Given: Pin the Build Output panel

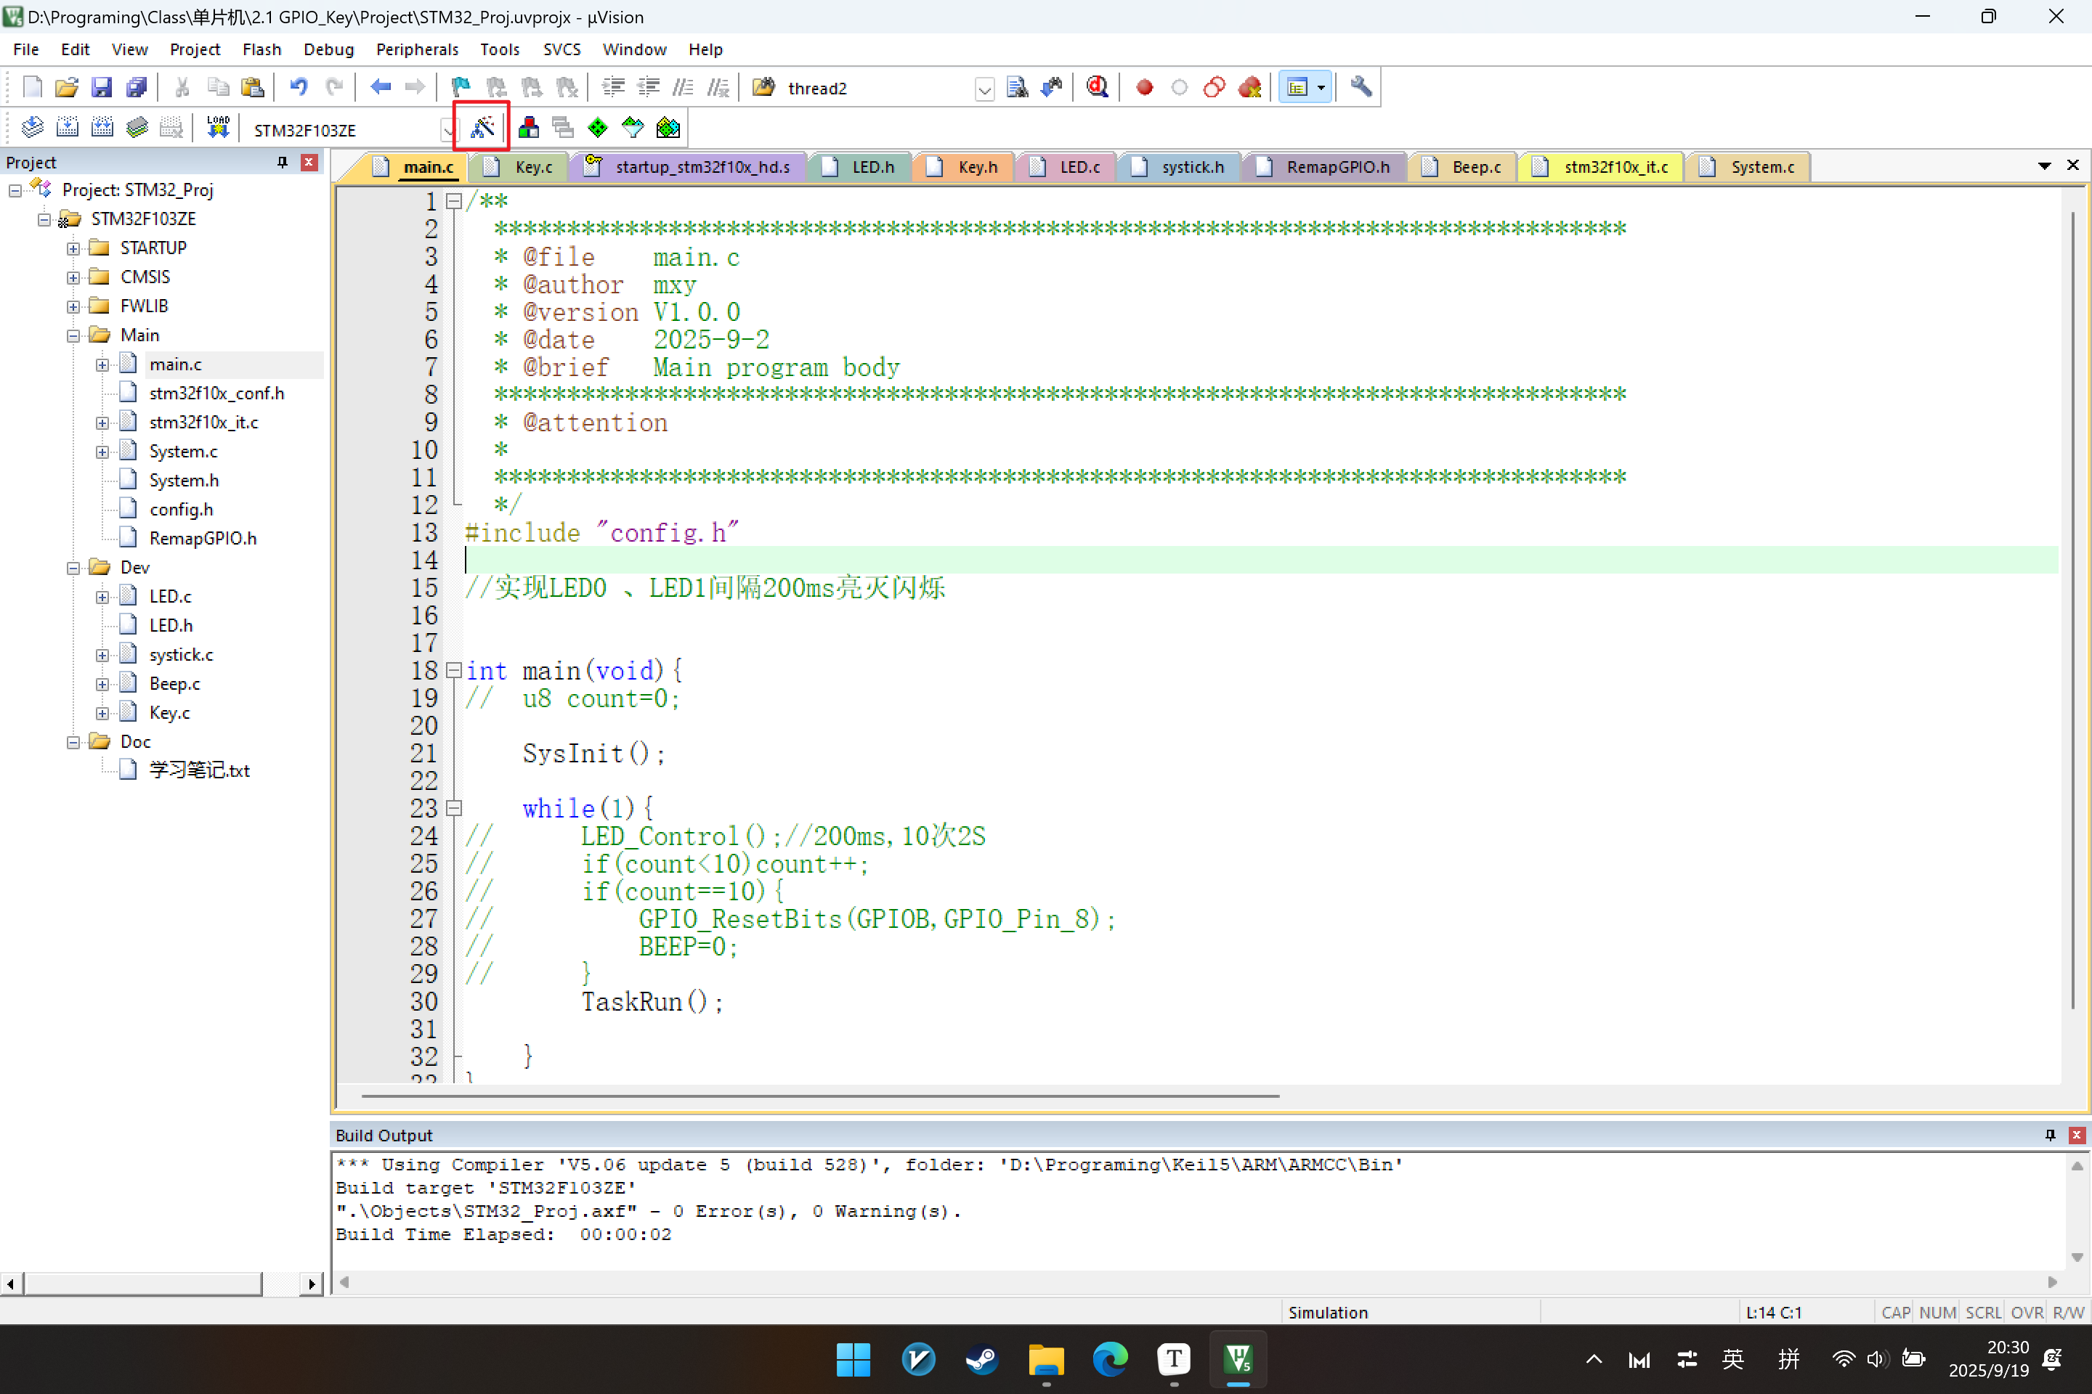Looking at the screenshot, I should coord(2050,1134).
